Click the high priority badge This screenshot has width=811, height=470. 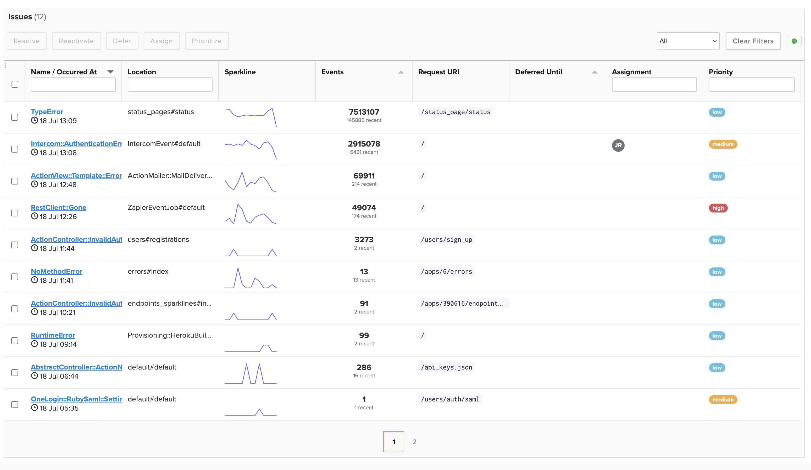(x=718, y=208)
